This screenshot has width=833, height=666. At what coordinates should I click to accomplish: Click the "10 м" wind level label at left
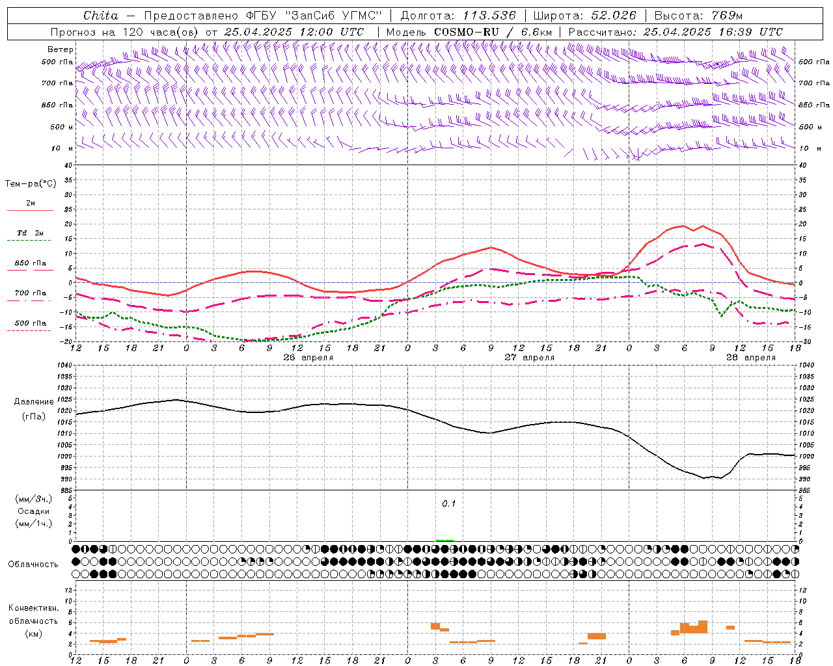pos(62,148)
